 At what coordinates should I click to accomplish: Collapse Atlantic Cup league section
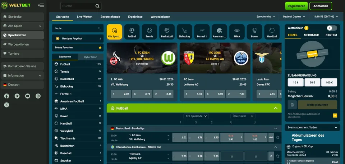pyautogui.click(x=276, y=147)
